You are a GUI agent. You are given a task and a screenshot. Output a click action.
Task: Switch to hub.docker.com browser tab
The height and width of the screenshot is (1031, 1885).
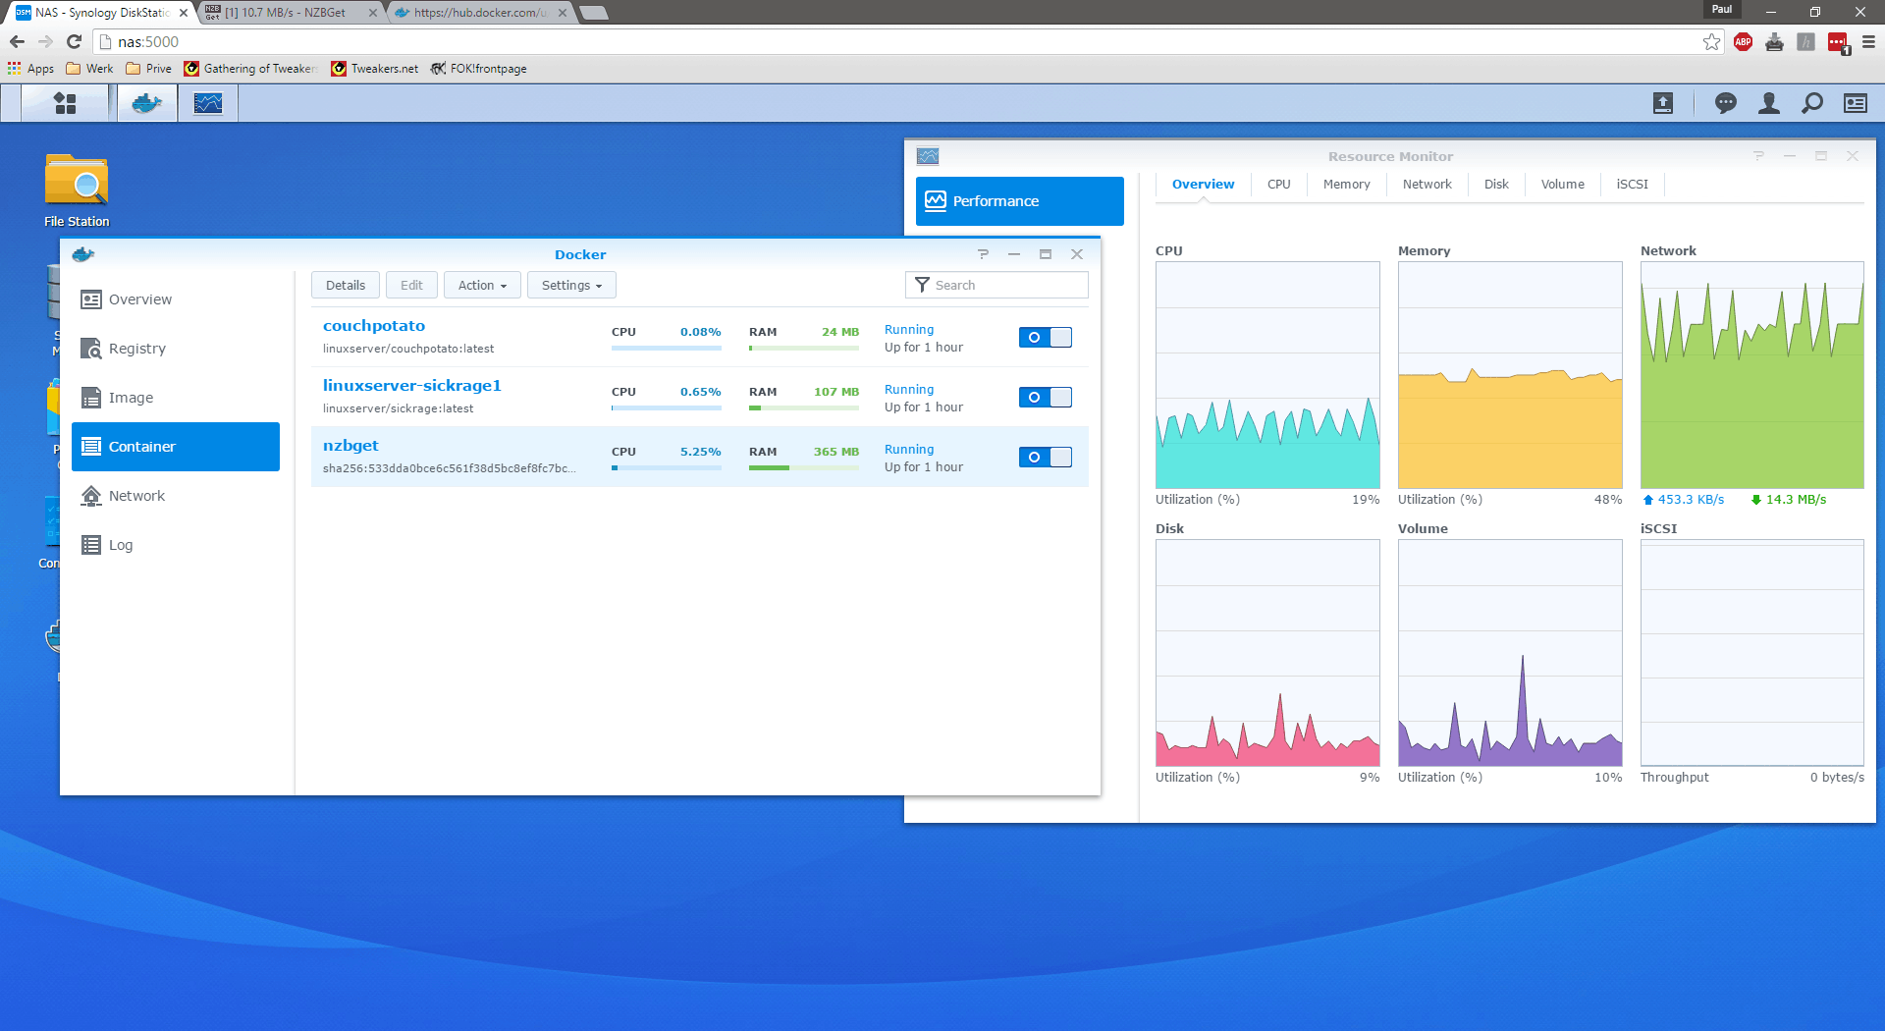[481, 13]
